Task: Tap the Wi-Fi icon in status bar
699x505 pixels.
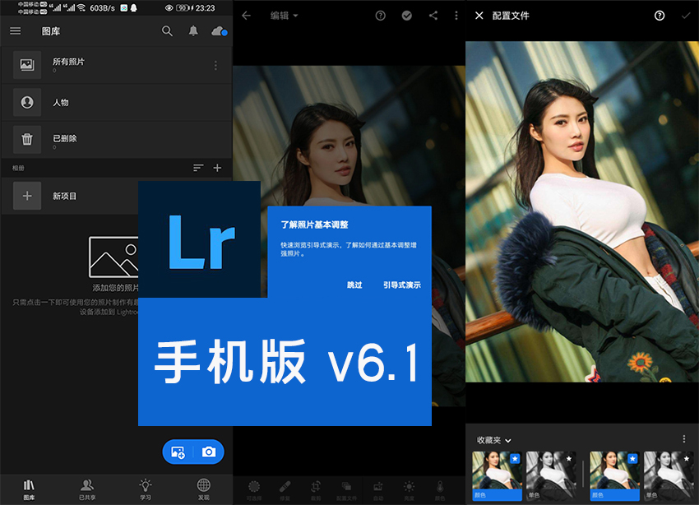Action: [x=81, y=7]
